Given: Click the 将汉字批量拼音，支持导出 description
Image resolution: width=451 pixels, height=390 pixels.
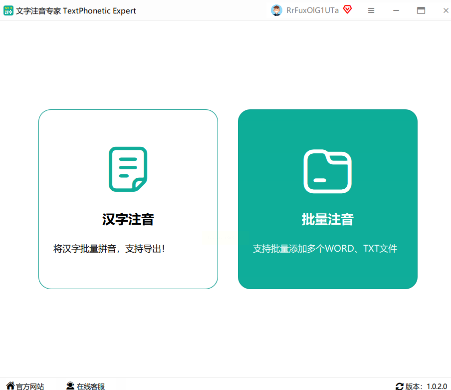Looking at the screenshot, I should click(109, 248).
